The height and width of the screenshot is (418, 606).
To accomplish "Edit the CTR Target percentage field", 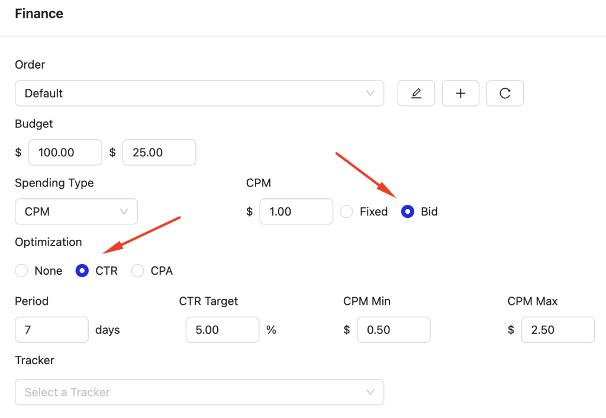I will click(222, 330).
